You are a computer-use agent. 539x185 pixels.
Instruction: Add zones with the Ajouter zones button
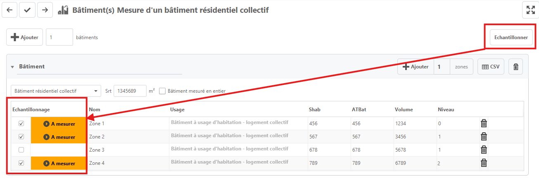click(x=416, y=66)
